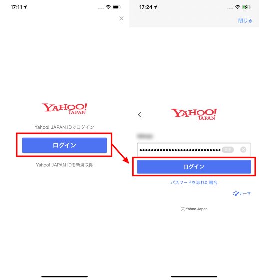This screenshot has width=259, height=280.
Task: Tap 閉じる to close the web view
Action: point(245,21)
